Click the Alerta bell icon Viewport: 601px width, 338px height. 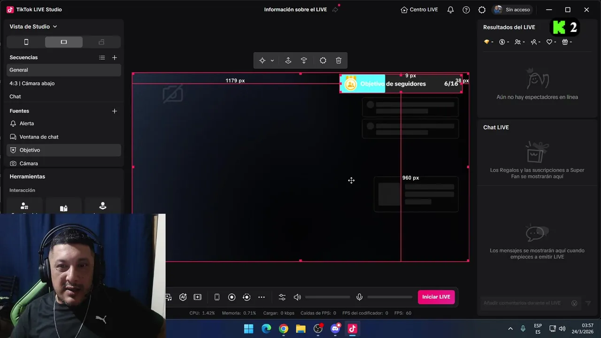point(13,123)
